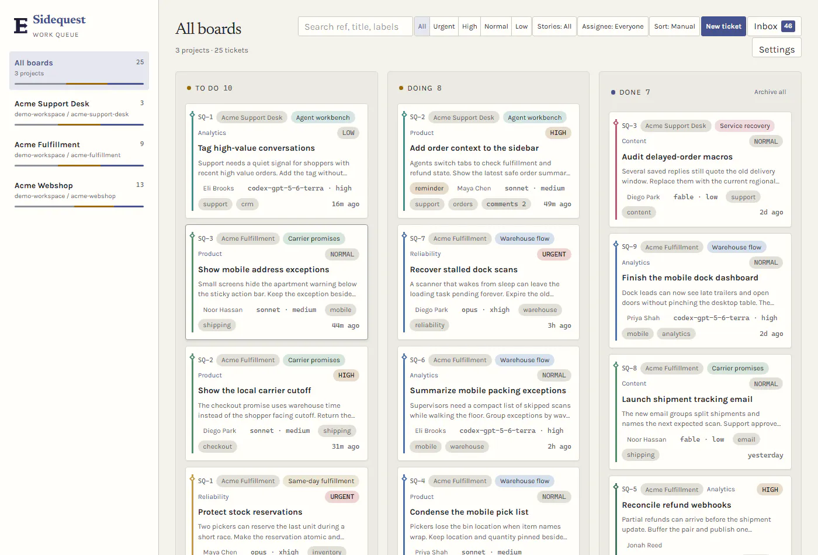Open the Sort: Manual dropdown
818x555 pixels.
pyautogui.click(x=675, y=26)
